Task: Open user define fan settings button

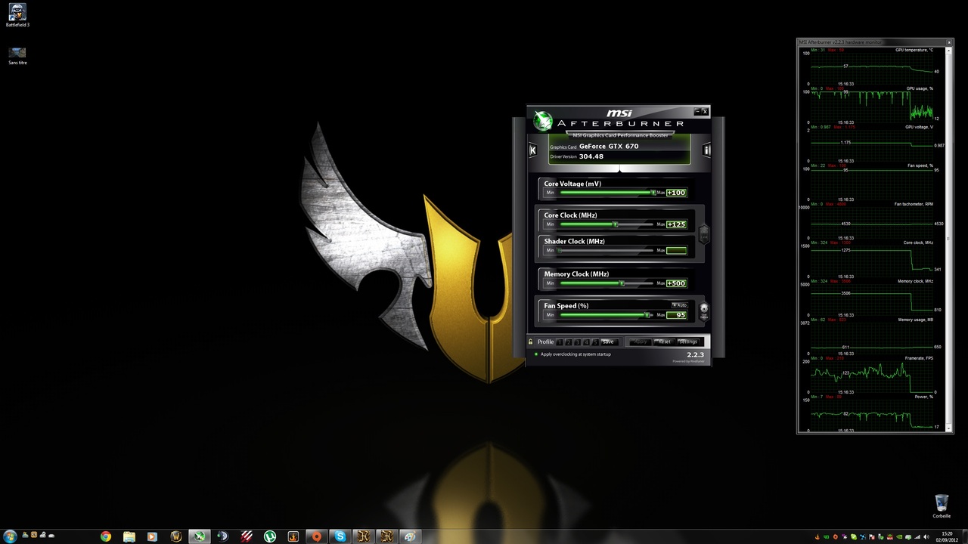Action: (x=704, y=308)
